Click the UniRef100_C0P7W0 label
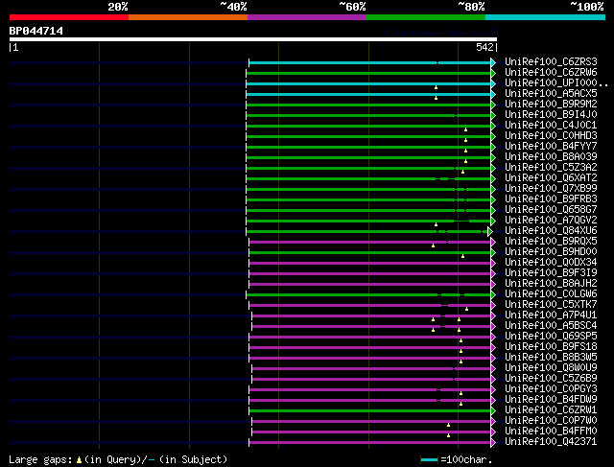This screenshot has width=614, height=467. [551, 421]
